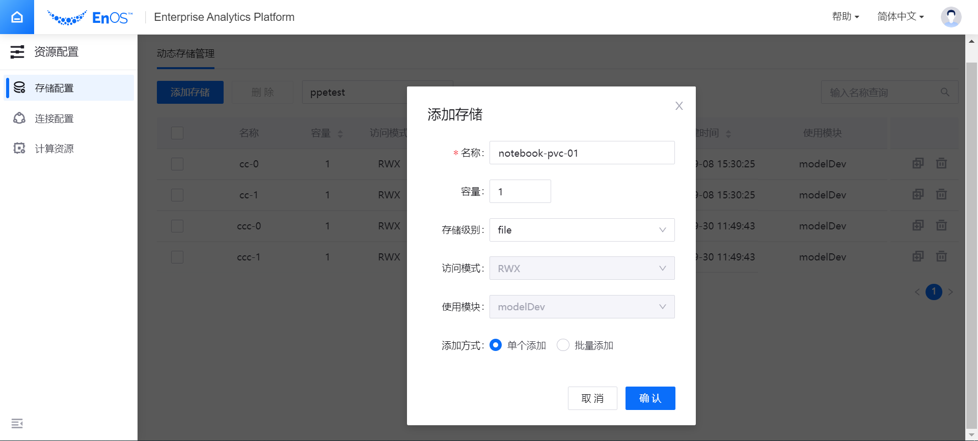Open the language selector 简体中文

901,17
